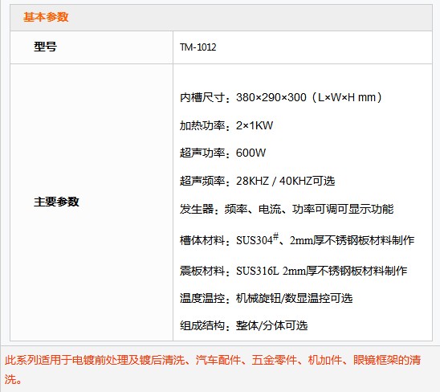This screenshot has width=440, height=392.
Task: Select the 发生器 description line
Action: (x=287, y=209)
